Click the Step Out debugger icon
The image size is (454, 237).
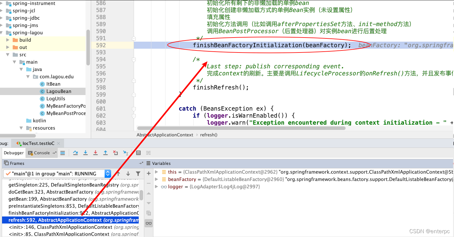pyautogui.click(x=105, y=153)
